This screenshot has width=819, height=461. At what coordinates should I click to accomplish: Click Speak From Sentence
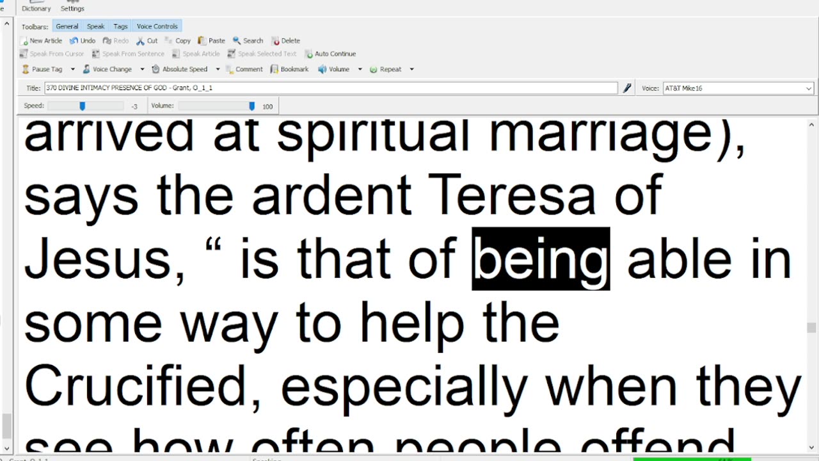[128, 54]
